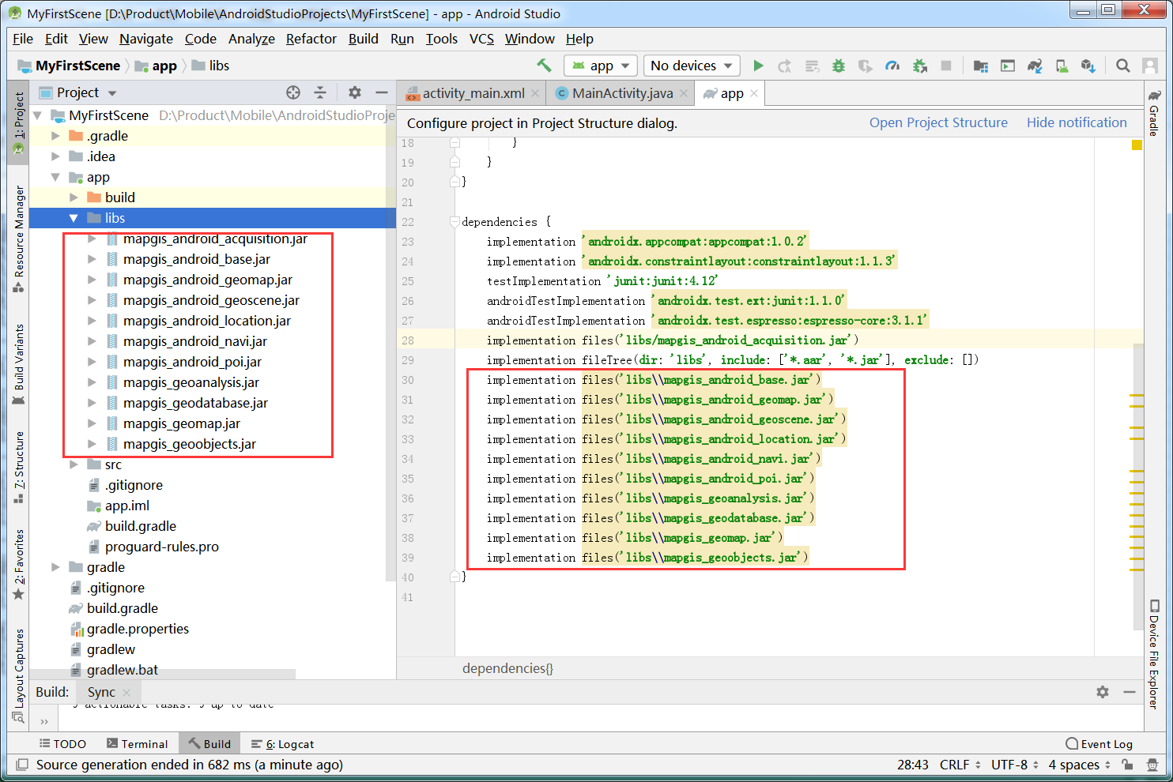Open the app run configuration dropdown
This screenshot has width=1173, height=782.
click(x=601, y=66)
